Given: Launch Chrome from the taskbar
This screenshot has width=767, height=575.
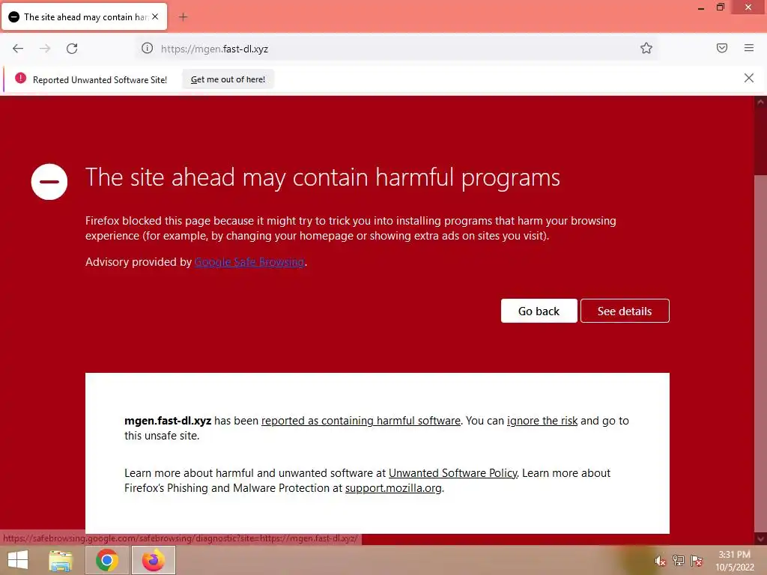Looking at the screenshot, I should click(107, 560).
